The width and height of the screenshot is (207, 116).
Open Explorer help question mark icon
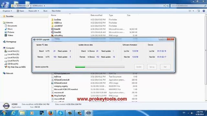pos(204,11)
